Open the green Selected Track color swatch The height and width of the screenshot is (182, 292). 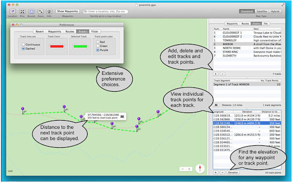pos(80,46)
